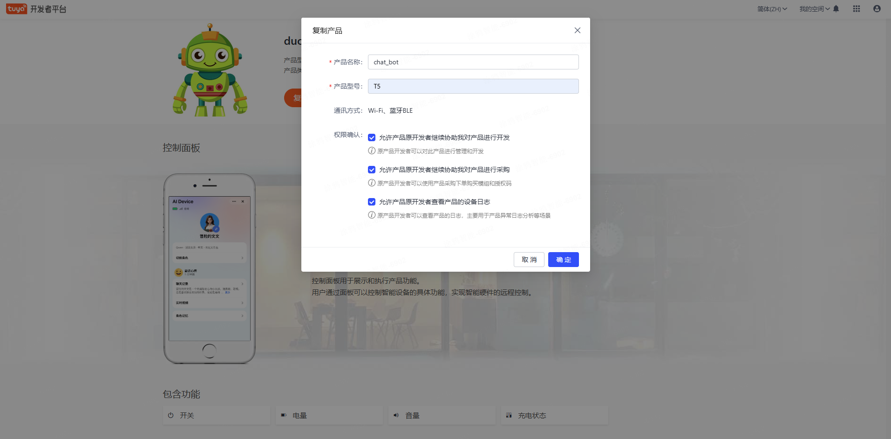
Task: Click the tuya logo
Action: 16,9
